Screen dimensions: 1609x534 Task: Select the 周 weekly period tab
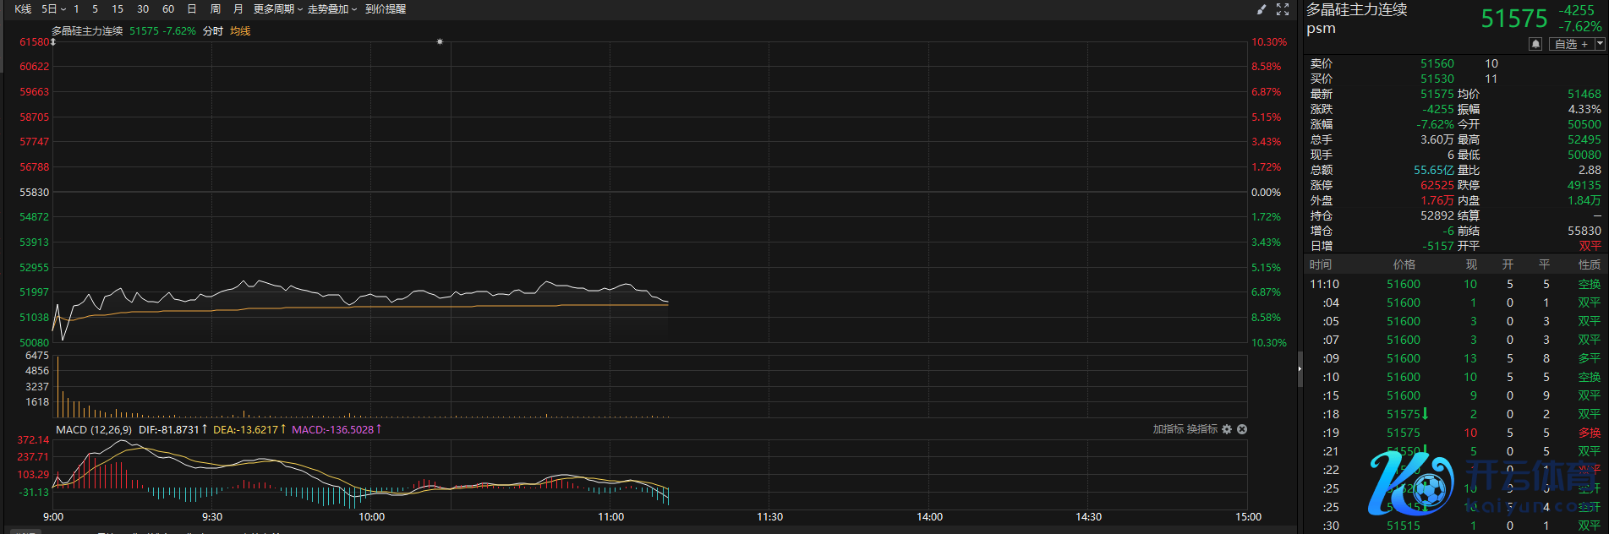216,9
